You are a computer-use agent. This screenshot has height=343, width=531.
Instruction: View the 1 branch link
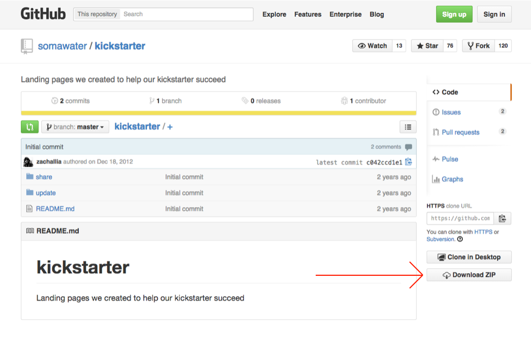165,101
